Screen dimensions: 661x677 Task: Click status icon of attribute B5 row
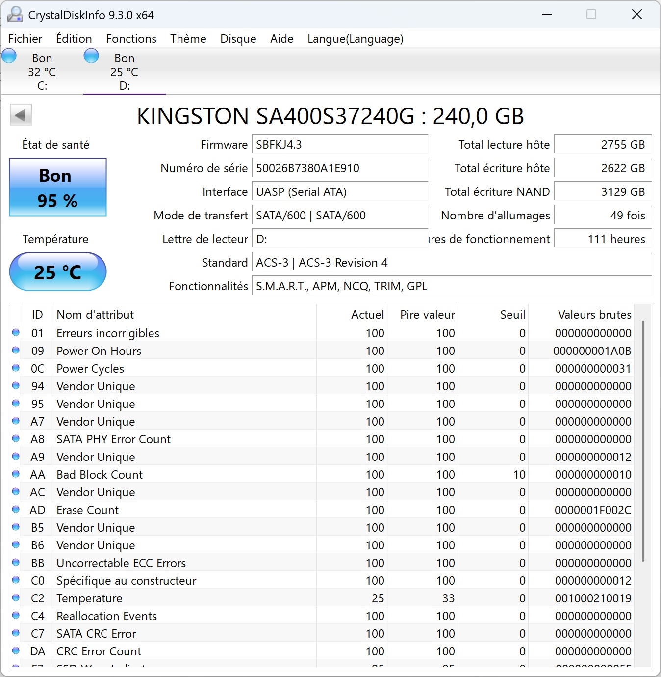16,527
